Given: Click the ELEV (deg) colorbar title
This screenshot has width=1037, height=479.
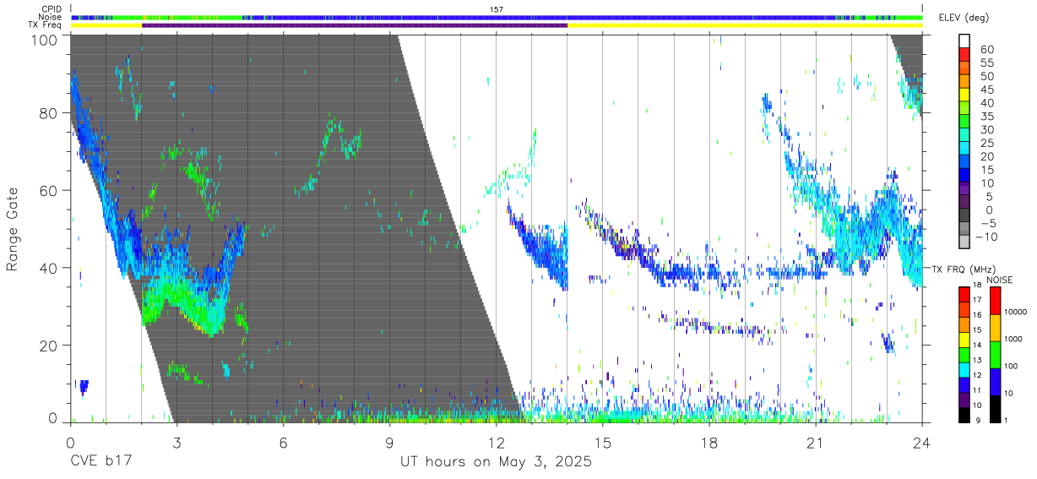Looking at the screenshot, I should coord(964,18).
